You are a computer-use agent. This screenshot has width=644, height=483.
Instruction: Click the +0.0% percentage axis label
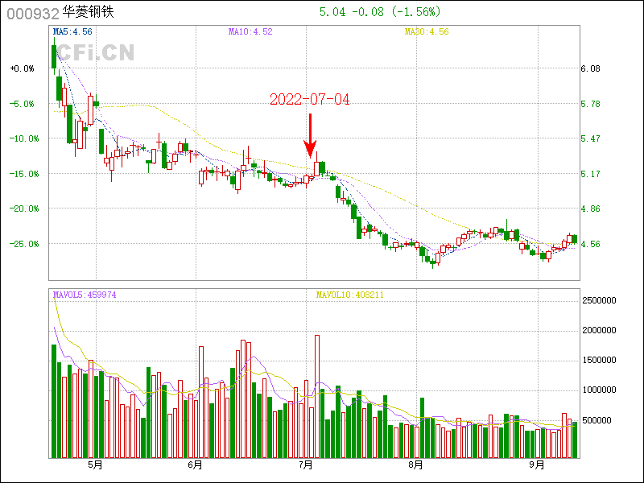[22, 69]
